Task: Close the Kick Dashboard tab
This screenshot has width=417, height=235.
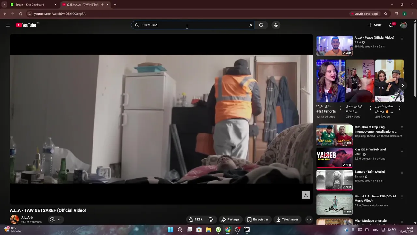Action: 55,5
